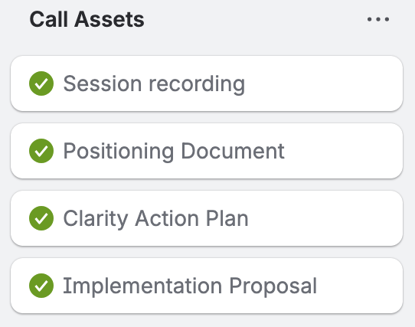
Task: Click the word Plan in third card
Action: pos(227,218)
